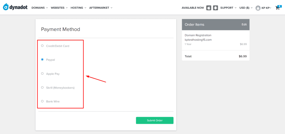The height and width of the screenshot is (134, 285).
Task: Click the KP user avatar icon
Action: click(258, 8)
